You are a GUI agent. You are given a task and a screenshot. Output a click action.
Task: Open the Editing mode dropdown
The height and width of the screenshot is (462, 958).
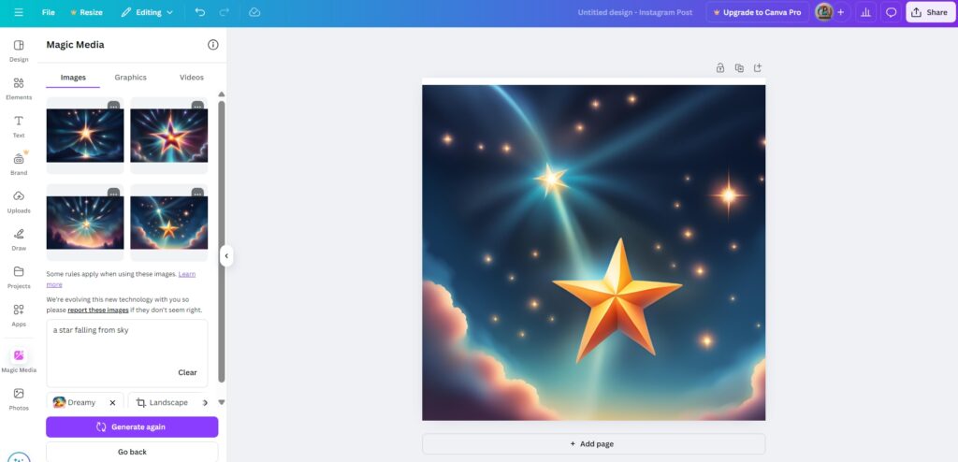pos(147,12)
